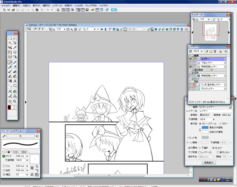The image size is (237, 187).
Task: Open the ファイル menu
Action: click(x=6, y=6)
